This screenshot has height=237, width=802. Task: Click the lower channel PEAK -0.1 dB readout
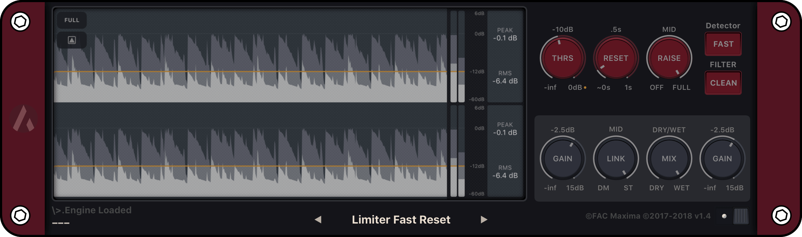click(505, 129)
